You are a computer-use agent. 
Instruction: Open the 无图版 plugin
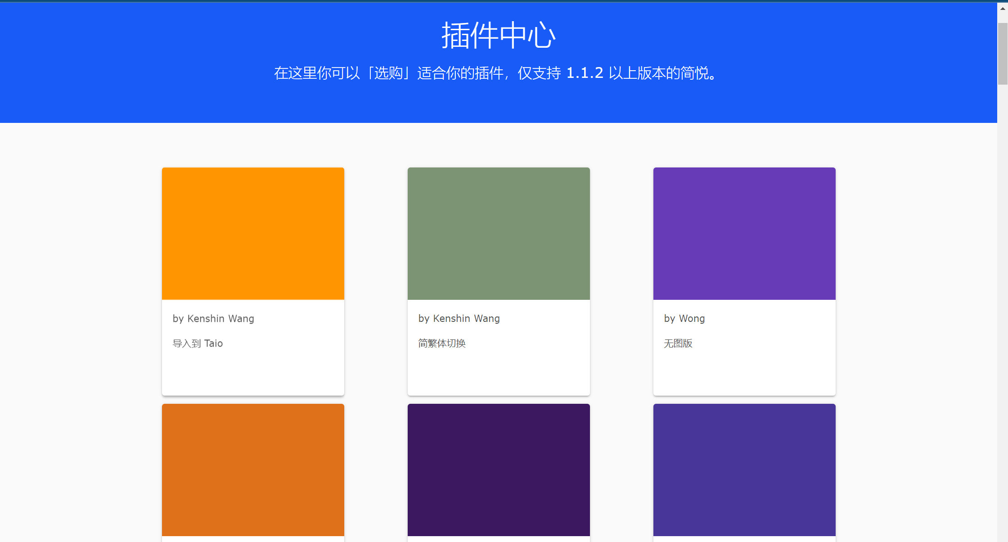pyautogui.click(x=678, y=343)
